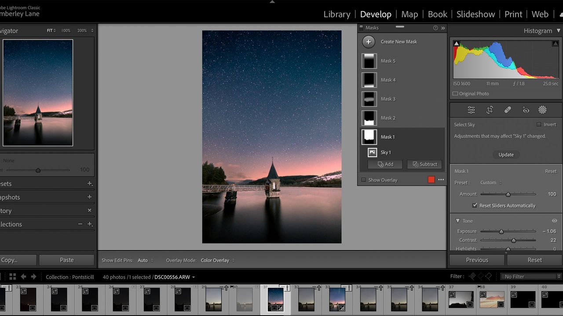Open the No Filter dropdown

[531, 276]
